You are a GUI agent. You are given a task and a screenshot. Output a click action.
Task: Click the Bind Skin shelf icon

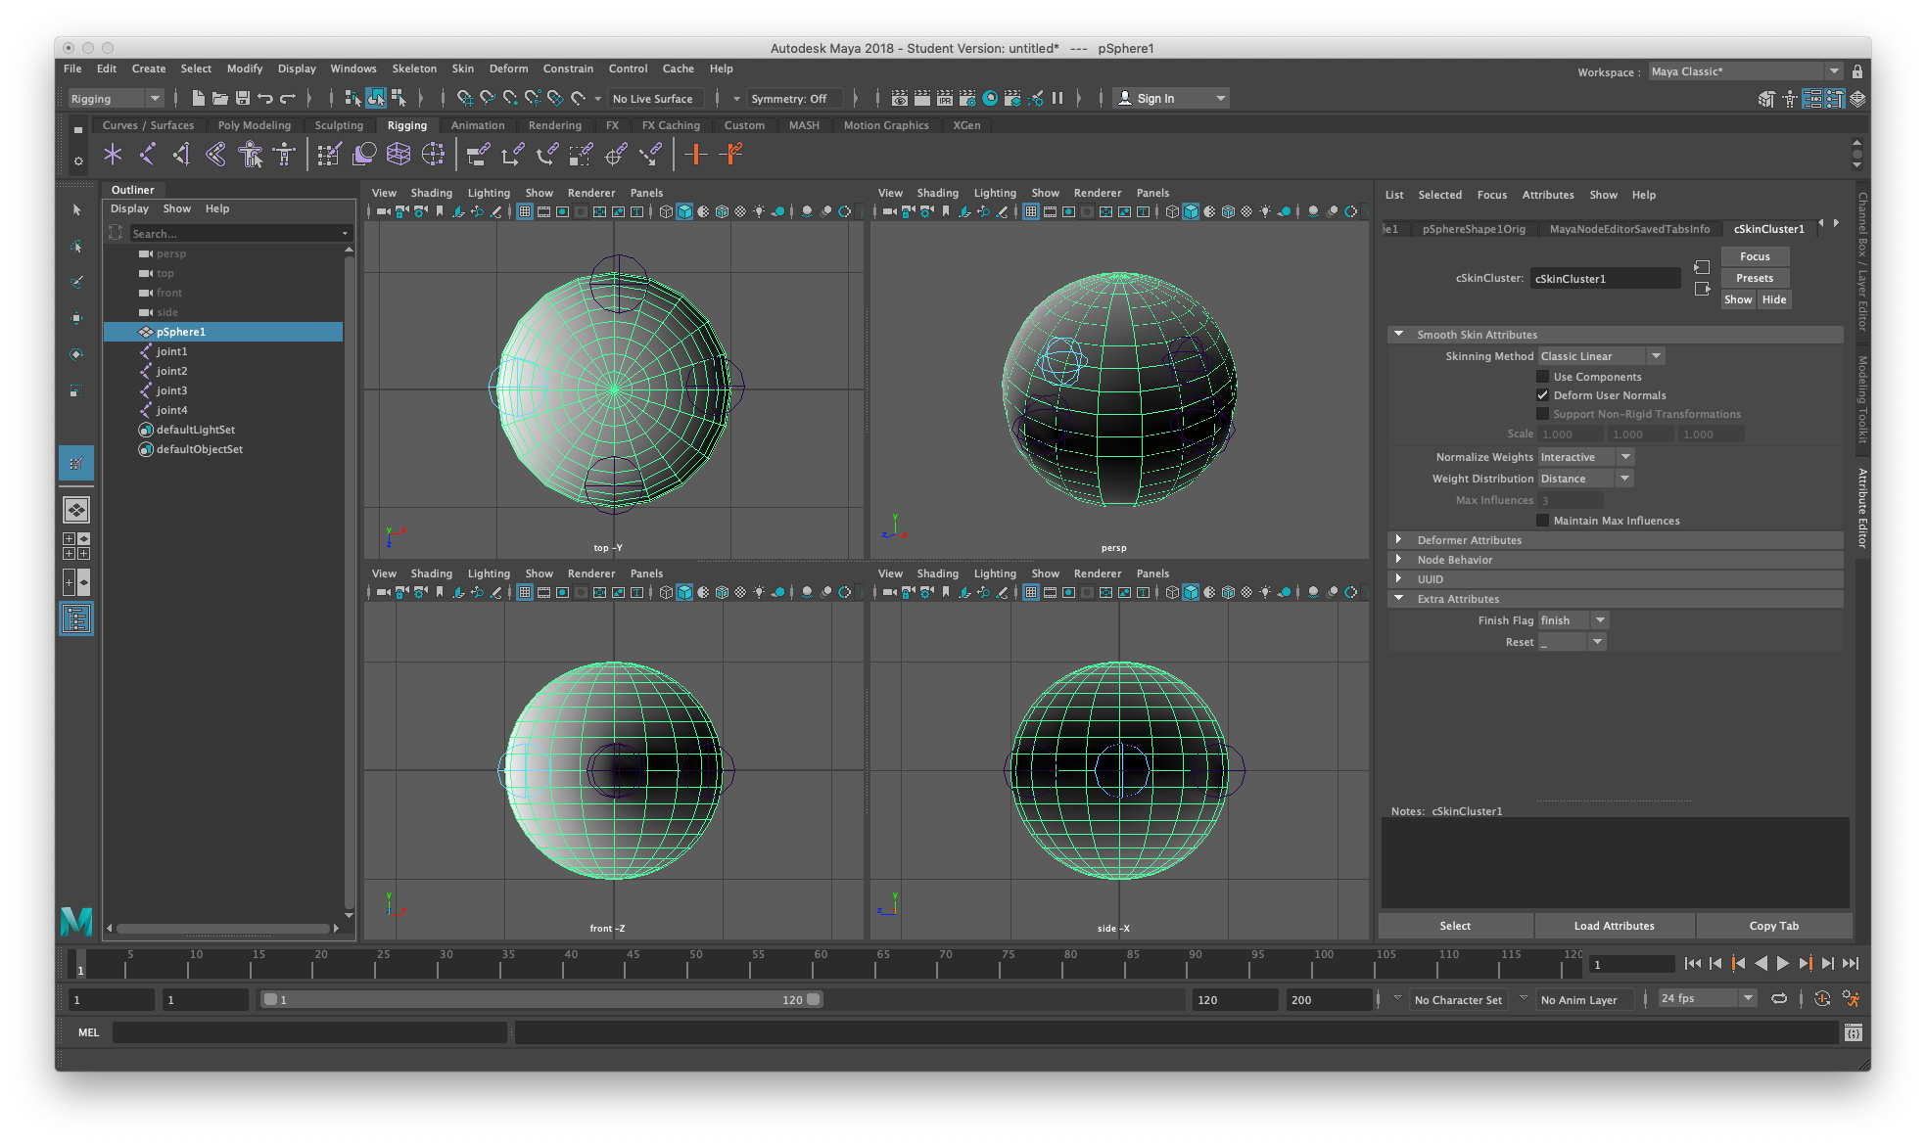(215, 154)
